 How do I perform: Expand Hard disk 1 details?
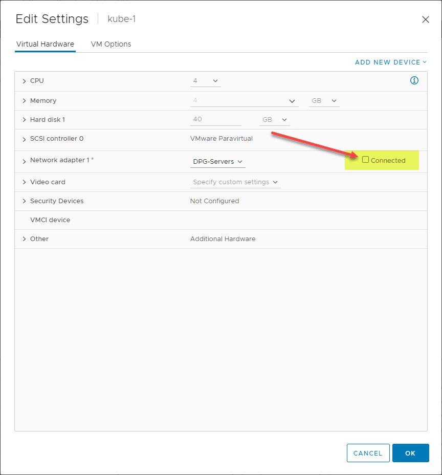tap(24, 120)
